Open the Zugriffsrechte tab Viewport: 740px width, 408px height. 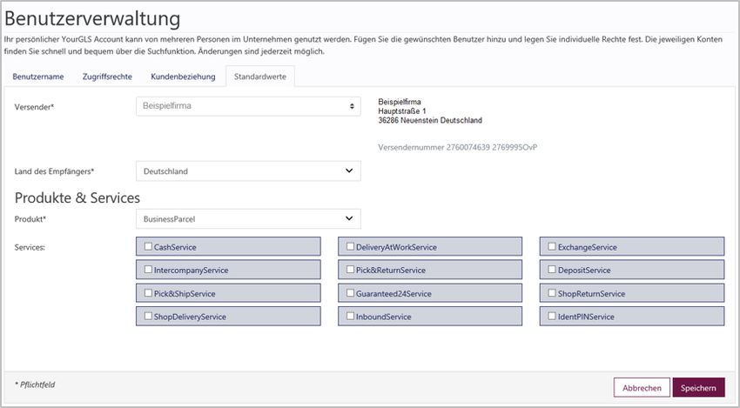(x=107, y=77)
